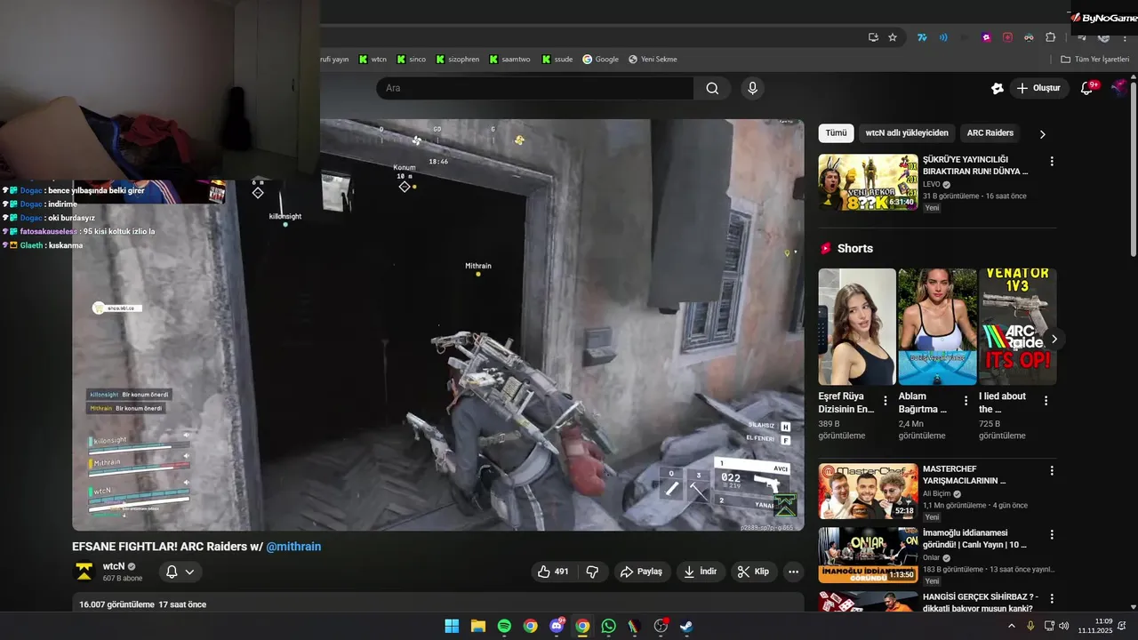Open WhatsApp from the taskbar
This screenshot has width=1138, height=640.
tap(608, 626)
